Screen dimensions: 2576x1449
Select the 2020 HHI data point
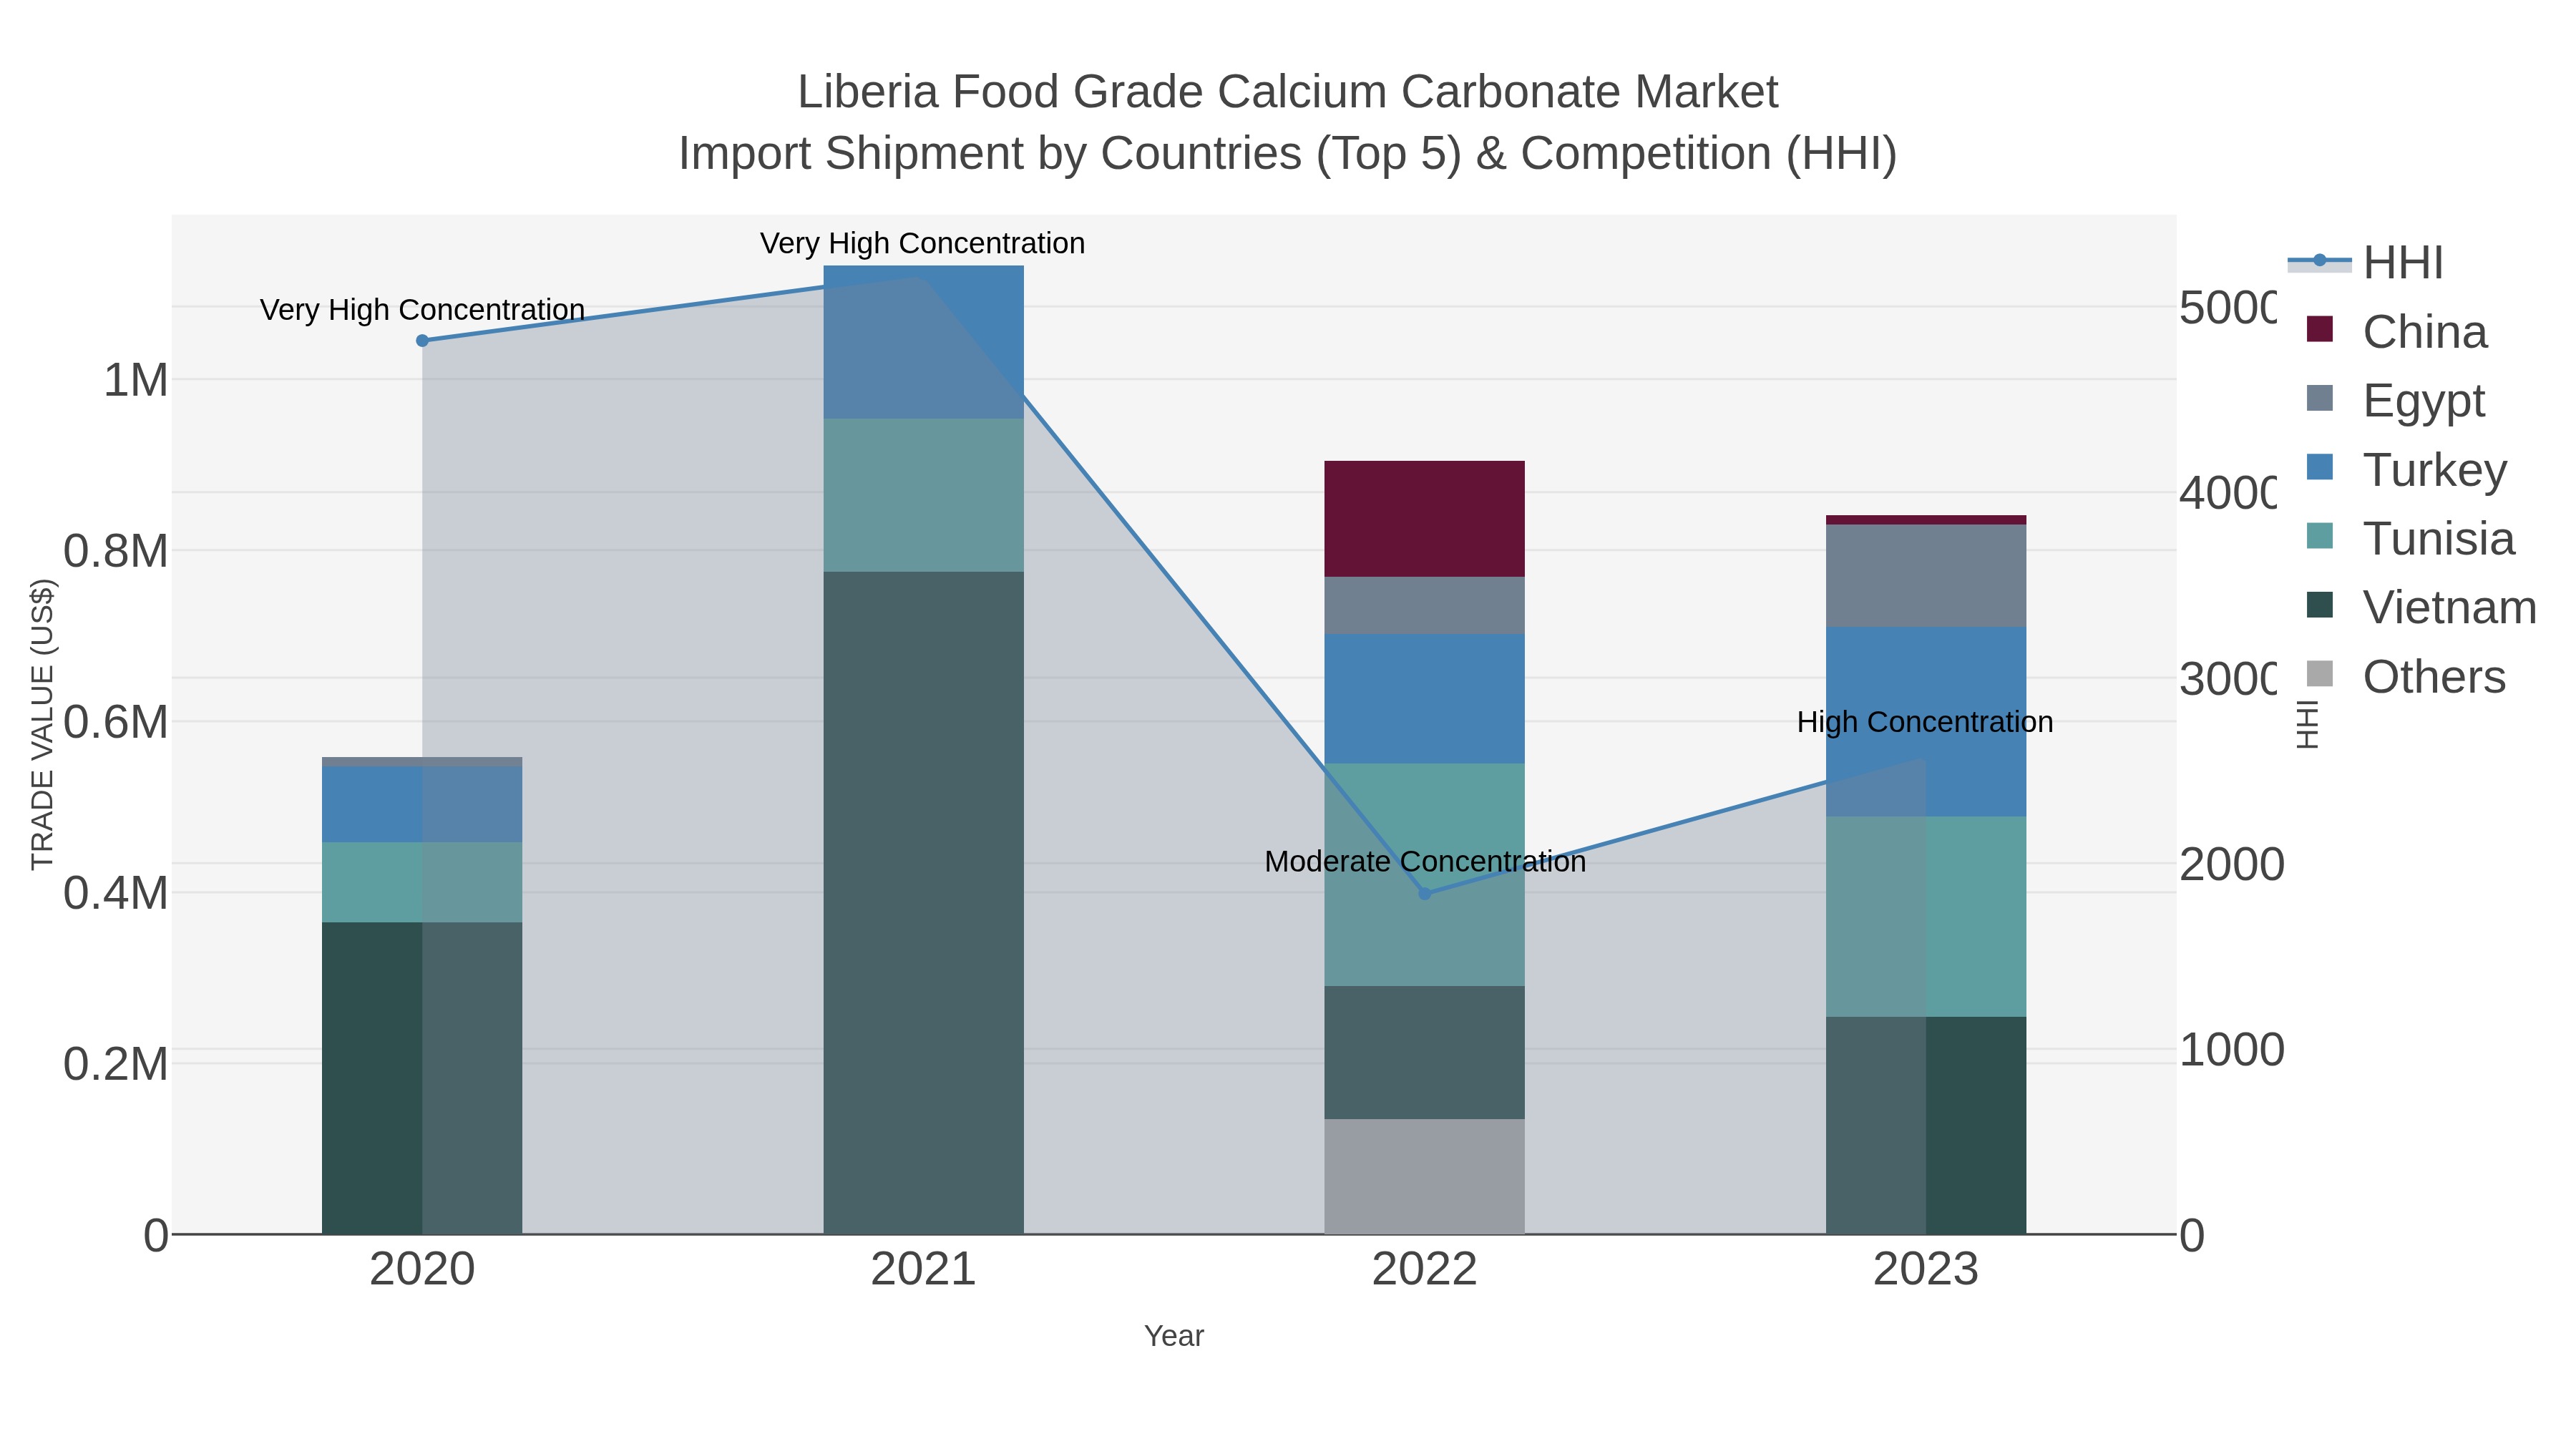click(422, 341)
